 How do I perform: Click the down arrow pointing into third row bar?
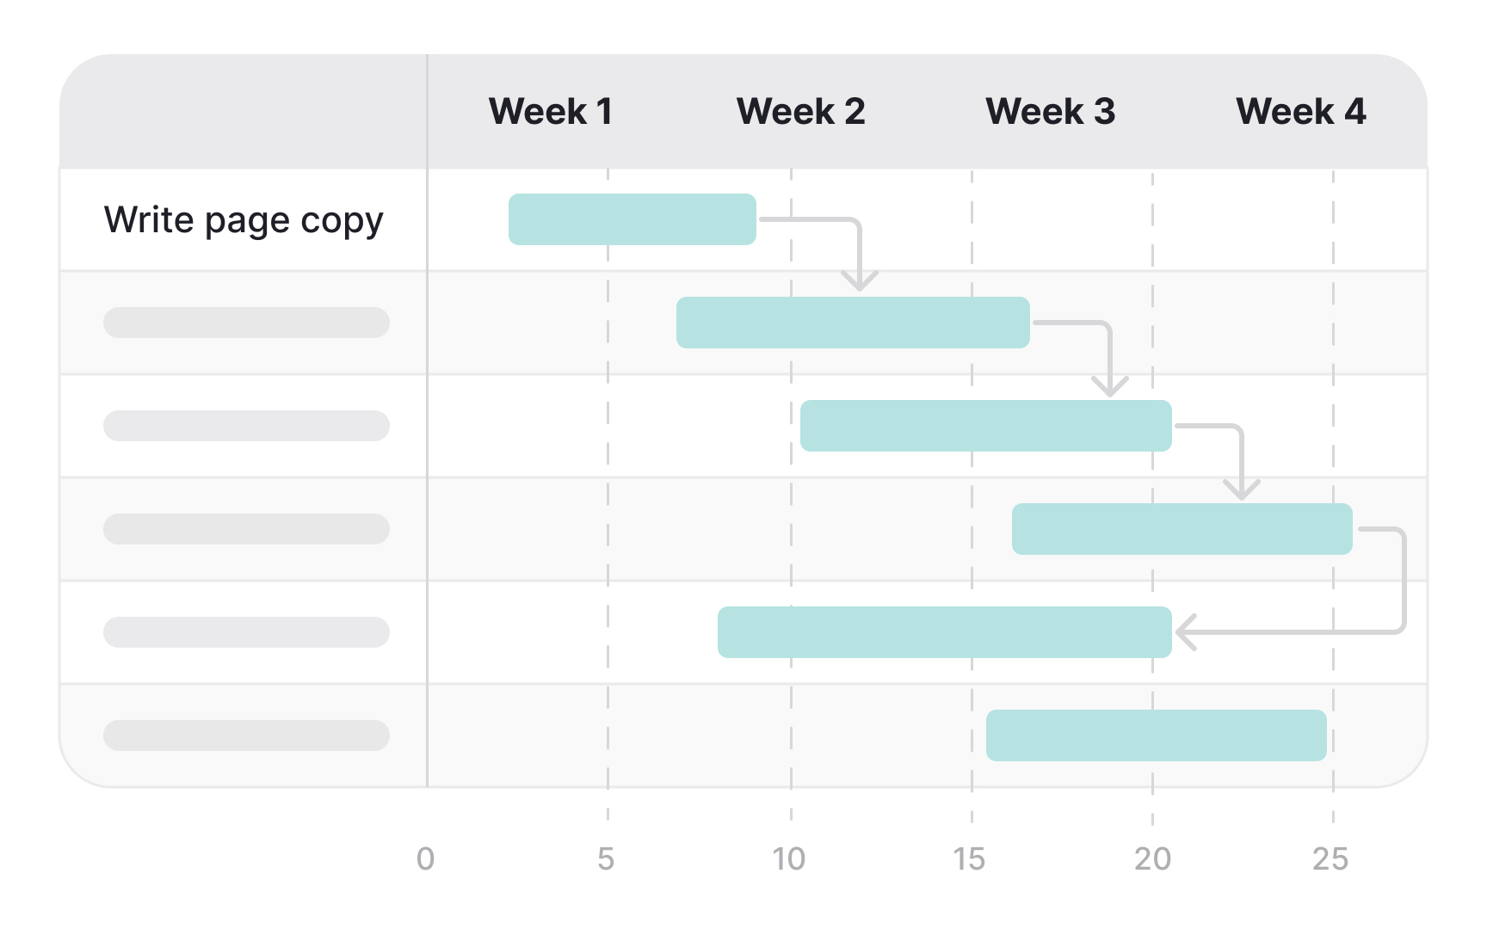pos(1110,383)
